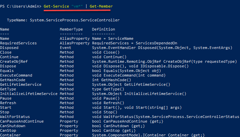Click the WaitForStatus method name
Image resolution: width=240 pixels, height=137 pixels.
[15, 117]
